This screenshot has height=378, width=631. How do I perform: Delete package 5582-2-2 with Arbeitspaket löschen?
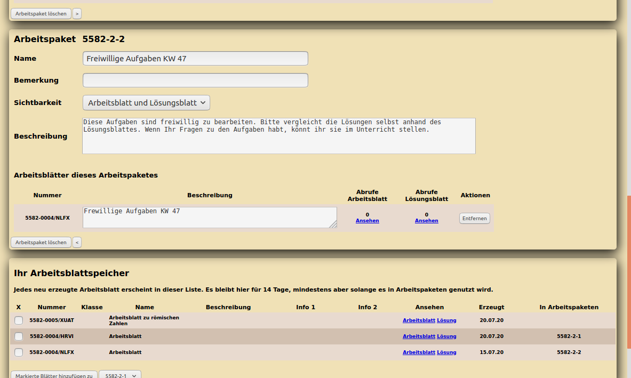click(41, 243)
